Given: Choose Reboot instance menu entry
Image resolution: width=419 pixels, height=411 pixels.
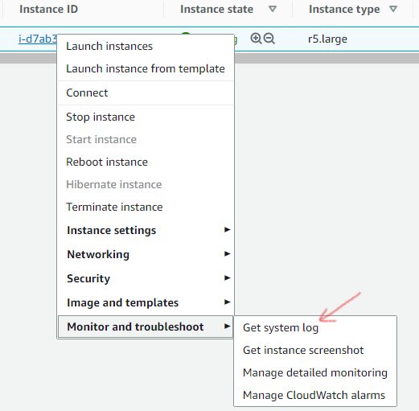Looking at the screenshot, I should point(146,162).
